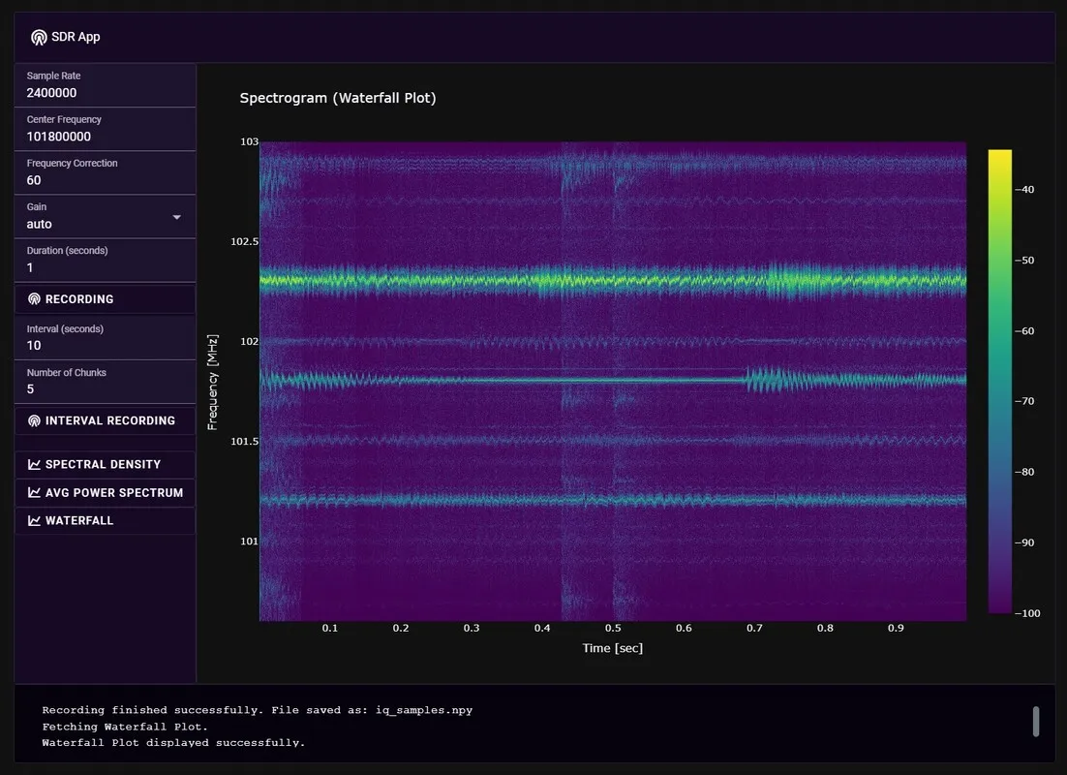
Task: Click the '0.9' time axis tick
Action: pos(896,628)
